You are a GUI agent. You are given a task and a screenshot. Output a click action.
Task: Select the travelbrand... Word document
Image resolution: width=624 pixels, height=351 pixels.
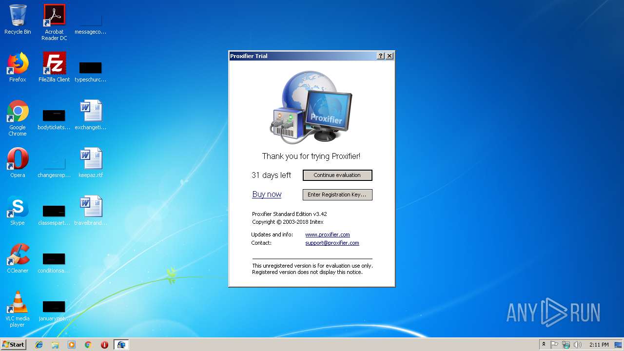[x=90, y=211]
